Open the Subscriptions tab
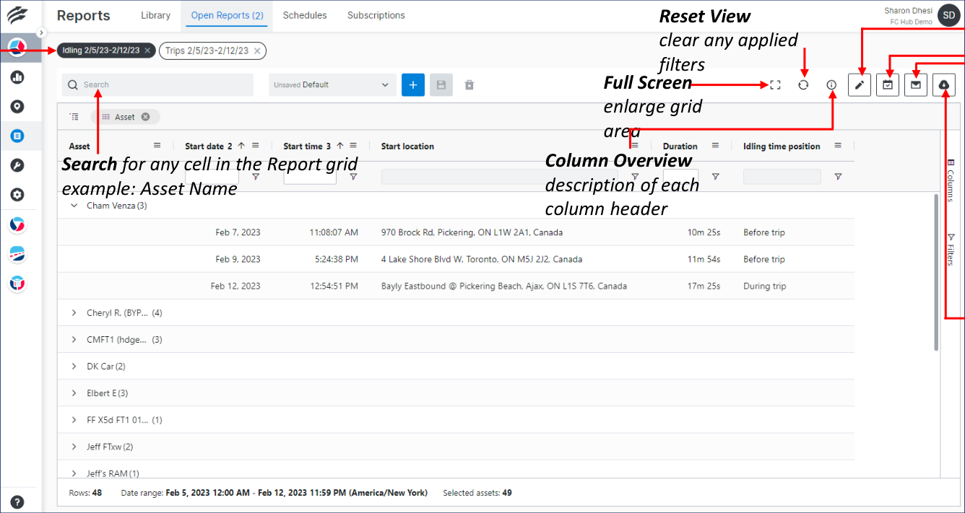This screenshot has width=965, height=513. pos(376,14)
